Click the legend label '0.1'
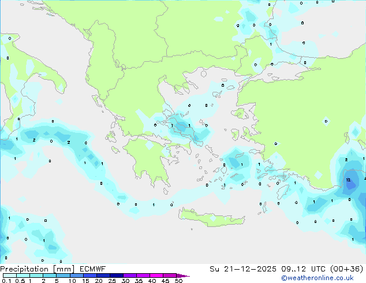 6,281
